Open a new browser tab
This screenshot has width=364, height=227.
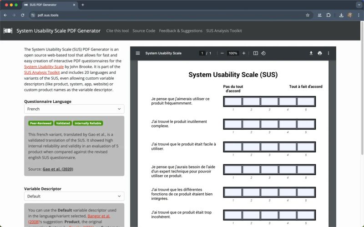(x=83, y=5)
